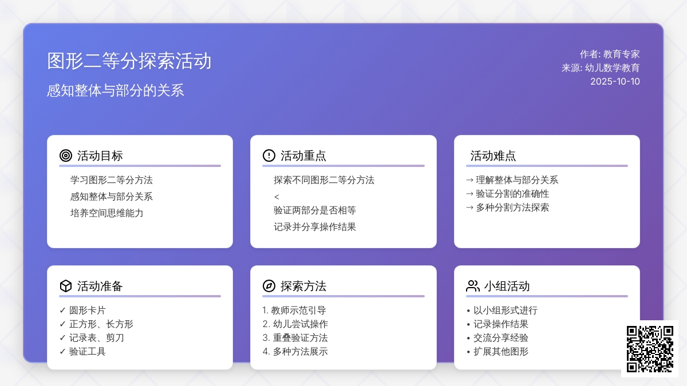Click the main title 图形二等分探索活动

[x=129, y=61]
